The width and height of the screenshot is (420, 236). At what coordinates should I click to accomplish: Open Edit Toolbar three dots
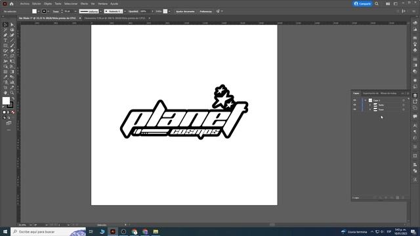point(9,130)
